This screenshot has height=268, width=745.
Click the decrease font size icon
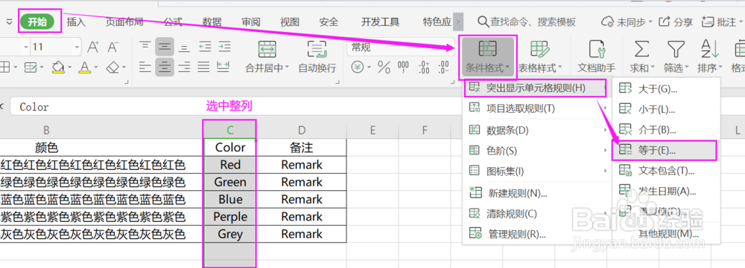click(112, 47)
